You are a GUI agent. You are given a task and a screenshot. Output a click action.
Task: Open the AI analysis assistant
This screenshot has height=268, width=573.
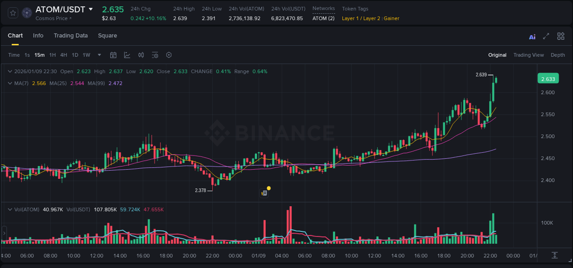tap(532, 37)
